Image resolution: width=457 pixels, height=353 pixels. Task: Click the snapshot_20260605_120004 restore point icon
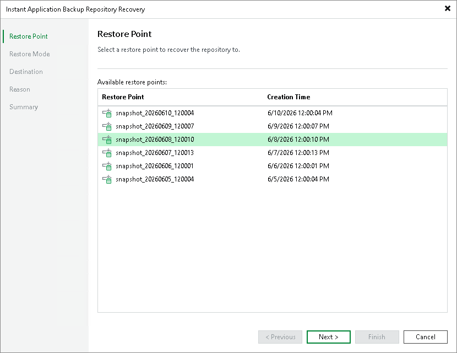(x=107, y=179)
